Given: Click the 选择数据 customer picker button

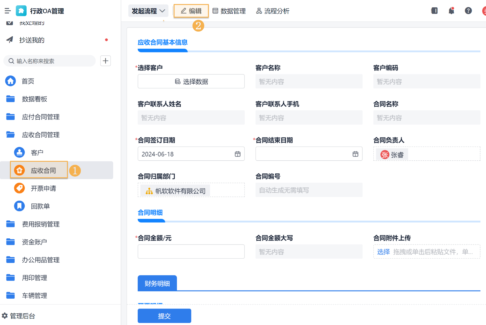Looking at the screenshot, I should point(191,81).
